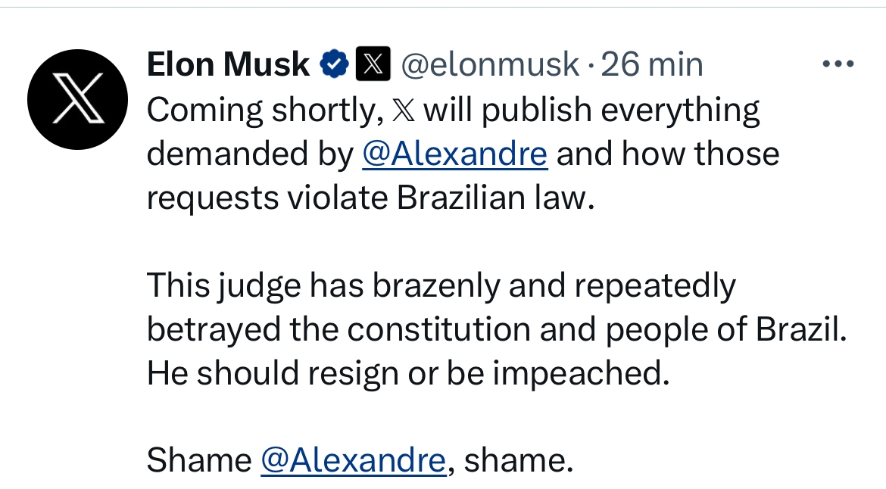886x489 pixels.
Task: Click the phrase 'will publish everything'
Action: 591,110
